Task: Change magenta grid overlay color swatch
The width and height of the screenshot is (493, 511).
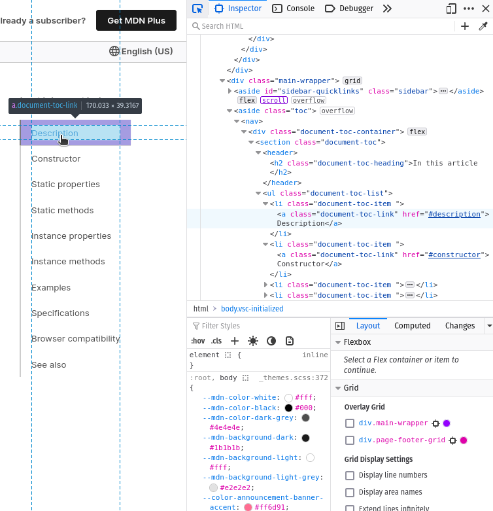Action: (x=464, y=440)
